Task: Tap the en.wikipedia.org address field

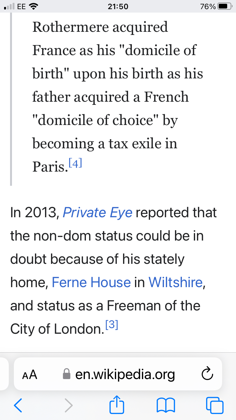Action: tap(125, 374)
